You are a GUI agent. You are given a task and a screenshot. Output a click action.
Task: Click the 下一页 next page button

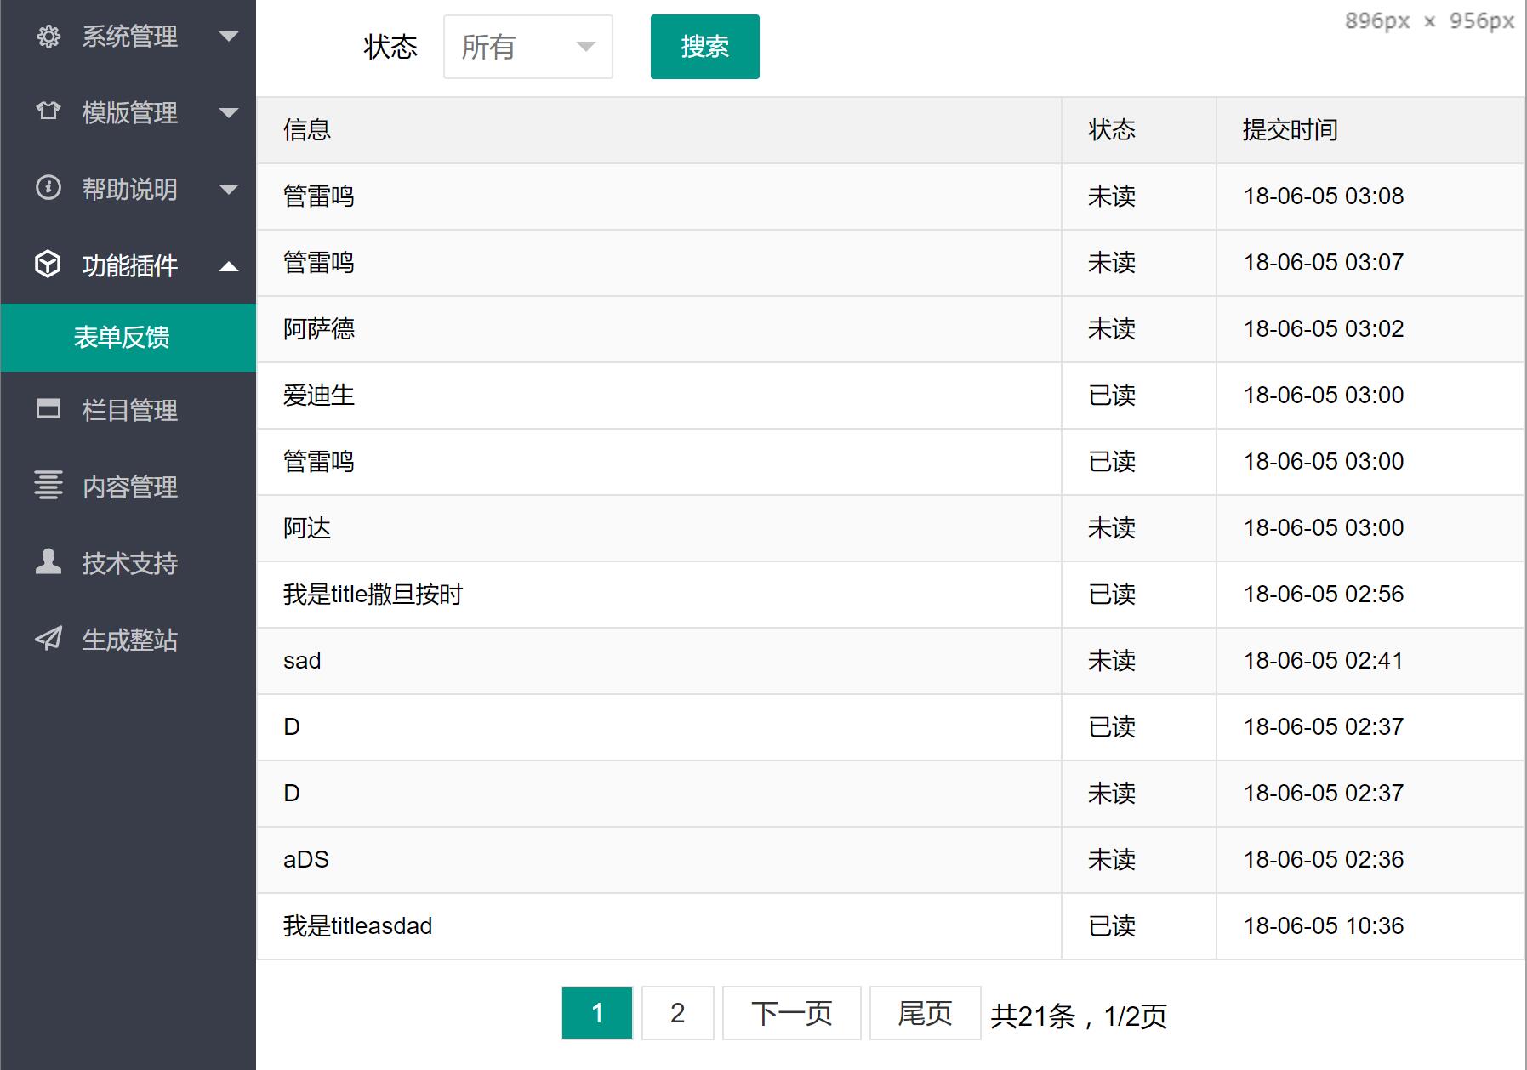click(792, 1013)
